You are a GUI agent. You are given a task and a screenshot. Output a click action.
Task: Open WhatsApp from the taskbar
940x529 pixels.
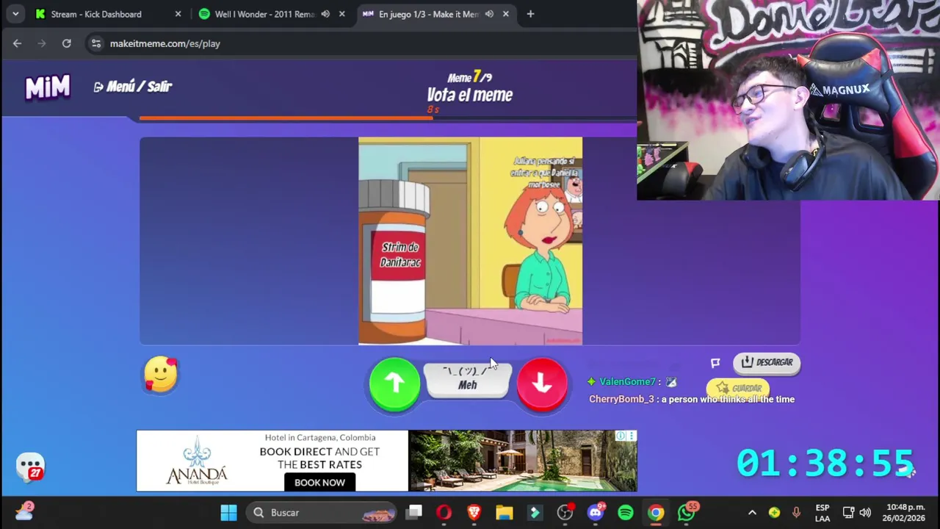pos(687,513)
